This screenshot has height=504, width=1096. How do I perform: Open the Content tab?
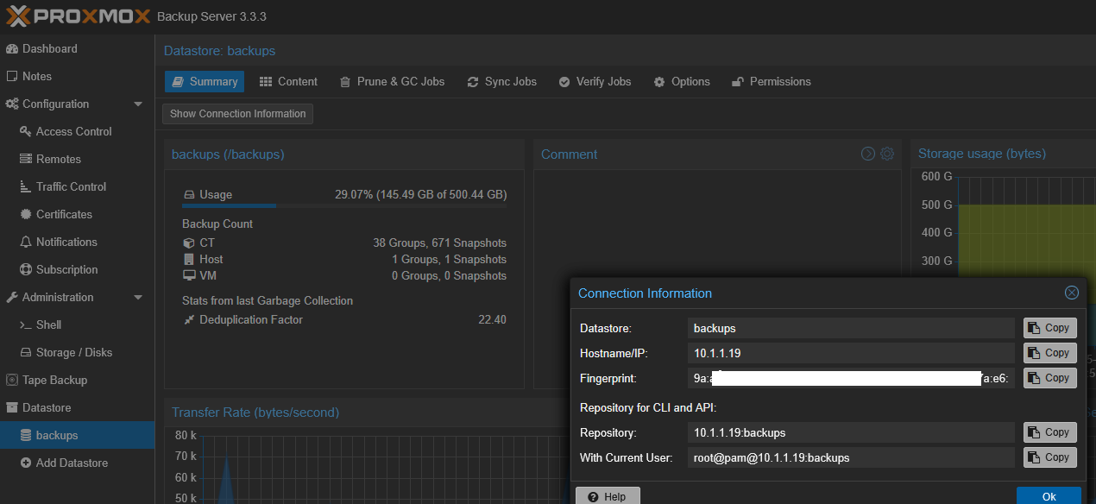click(x=289, y=81)
